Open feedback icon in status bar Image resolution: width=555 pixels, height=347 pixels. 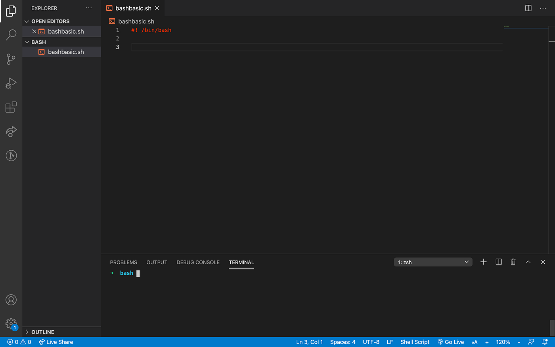(x=531, y=342)
